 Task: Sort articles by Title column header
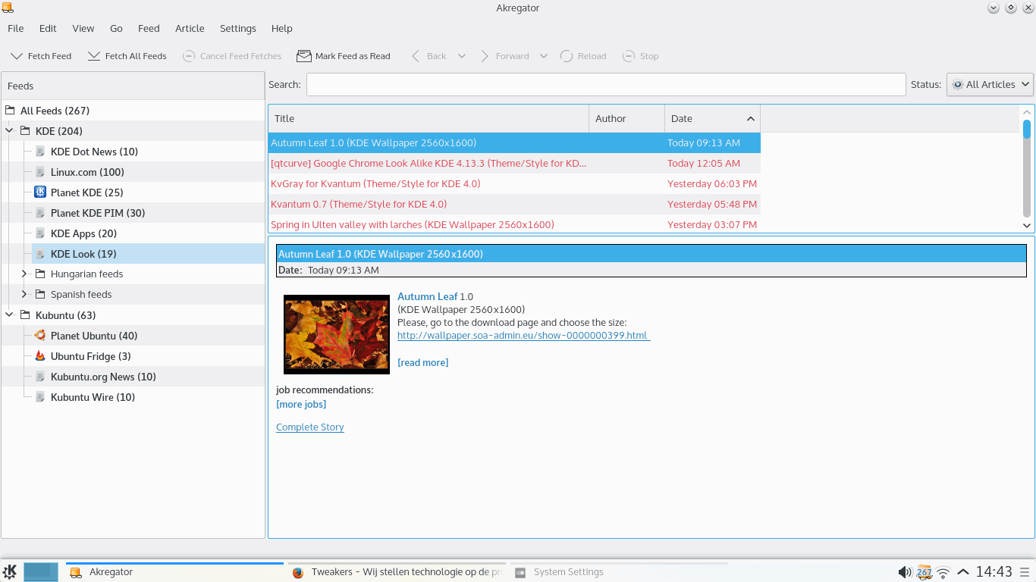(429, 118)
